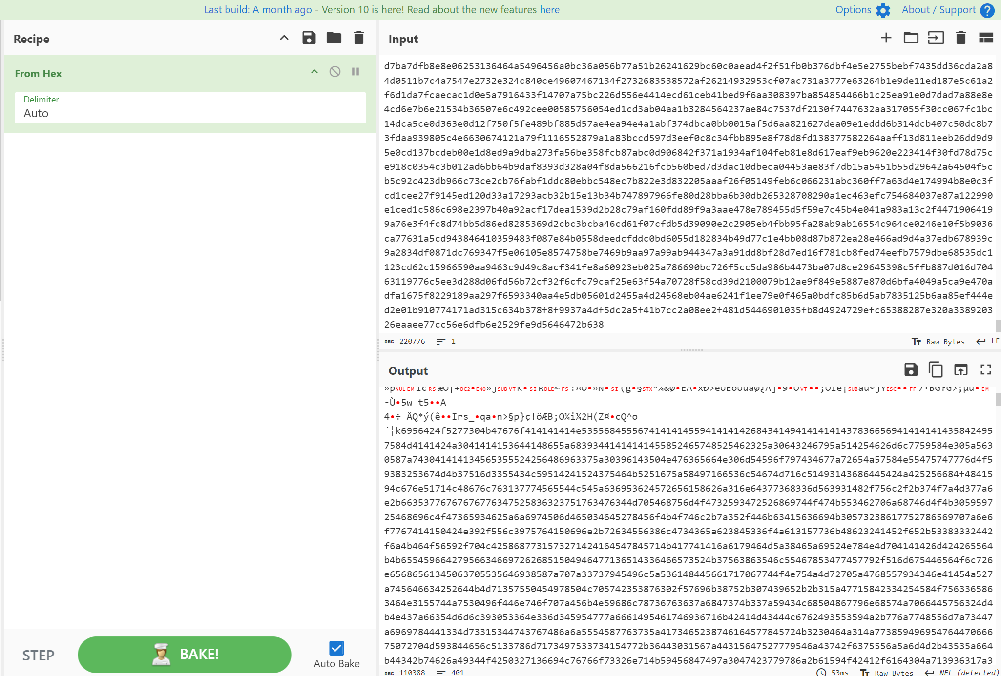Disable the From Hex operation
This screenshot has width=1001, height=676.
point(334,72)
